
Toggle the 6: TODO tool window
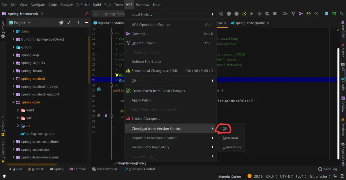pos(36,169)
